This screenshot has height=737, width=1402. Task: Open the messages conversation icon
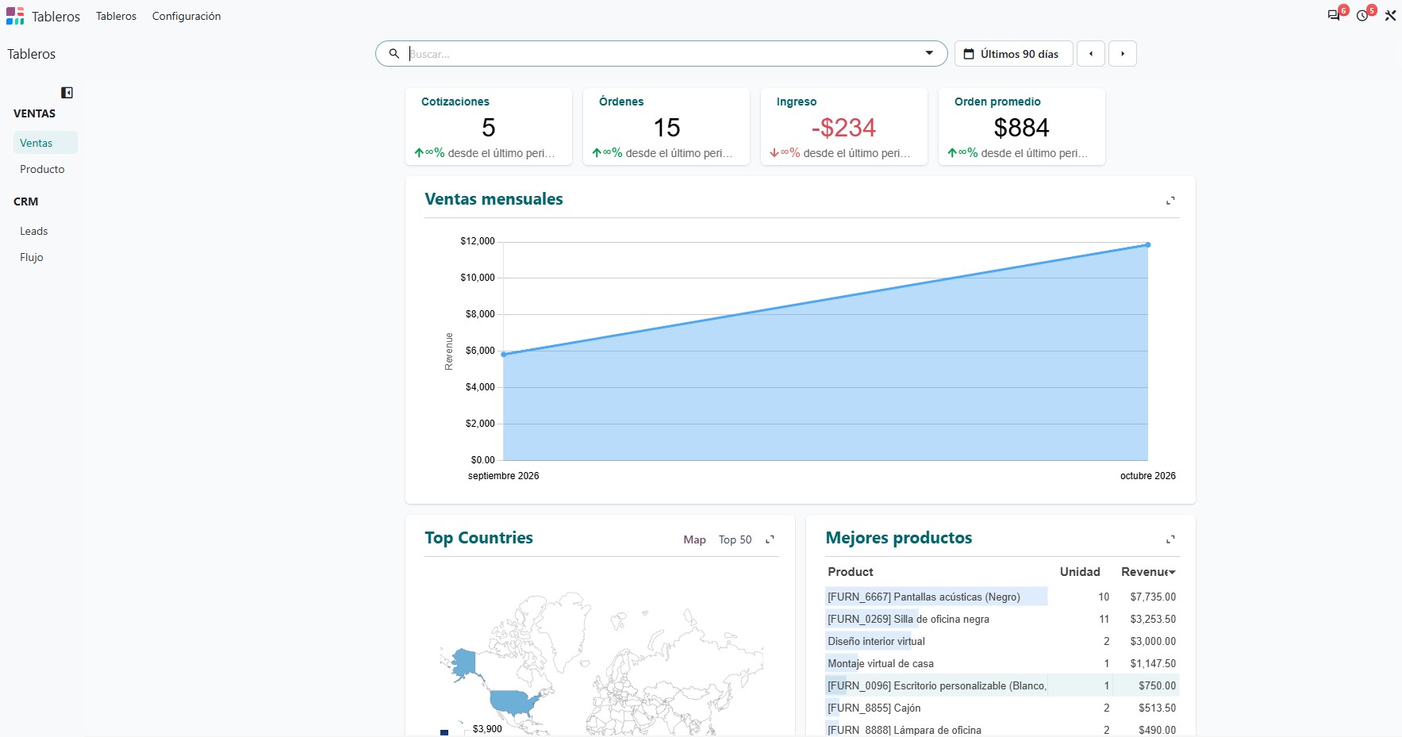pyautogui.click(x=1334, y=15)
